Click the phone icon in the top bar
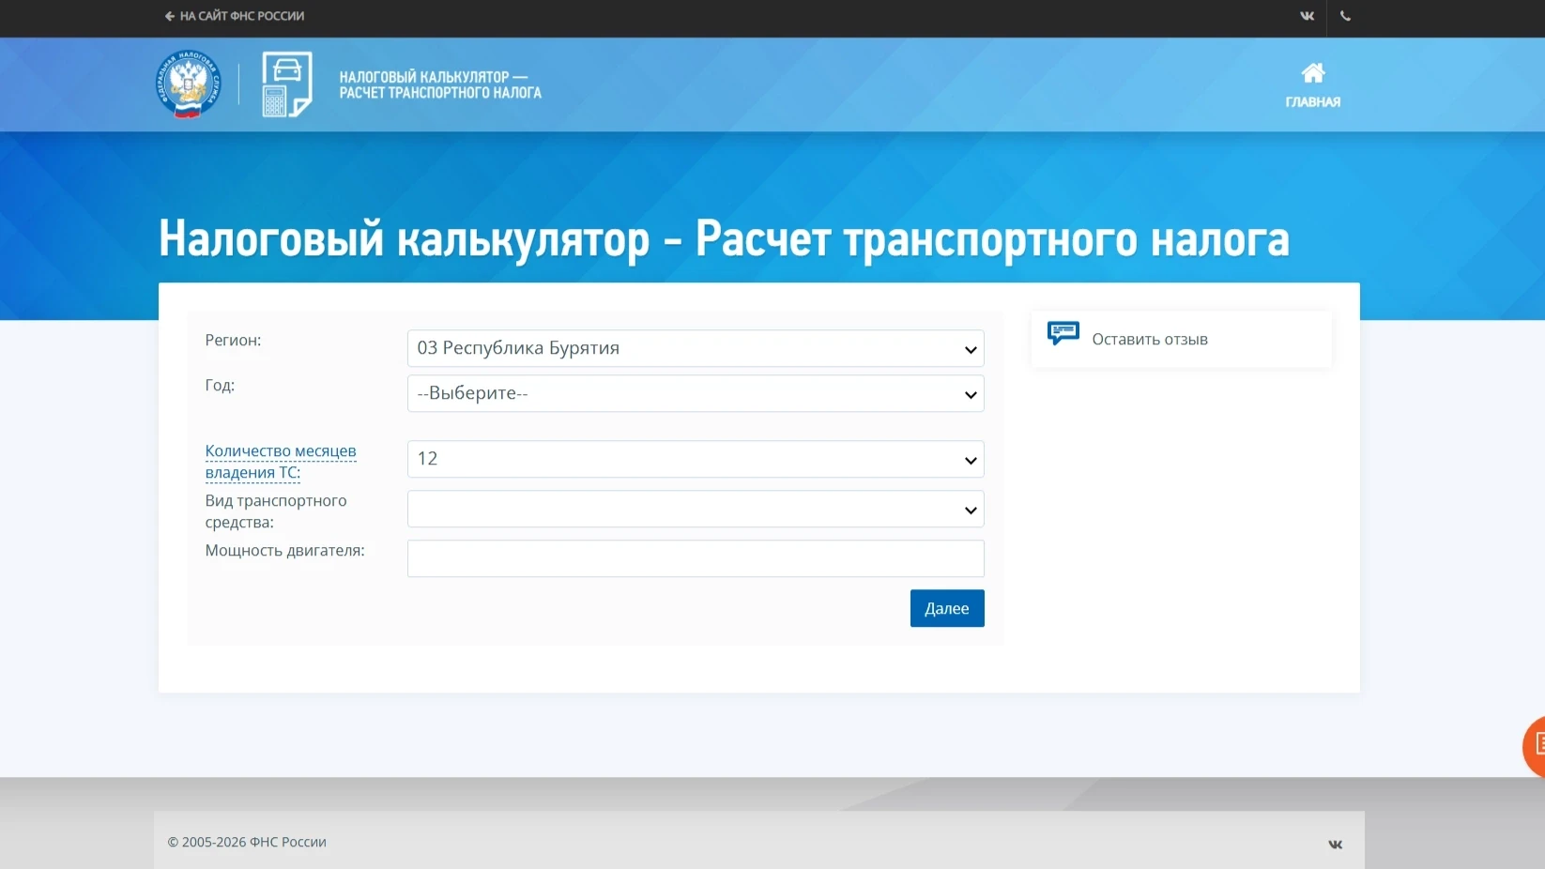 click(1345, 16)
